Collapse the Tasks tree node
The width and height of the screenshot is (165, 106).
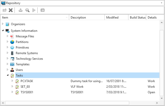(8, 75)
